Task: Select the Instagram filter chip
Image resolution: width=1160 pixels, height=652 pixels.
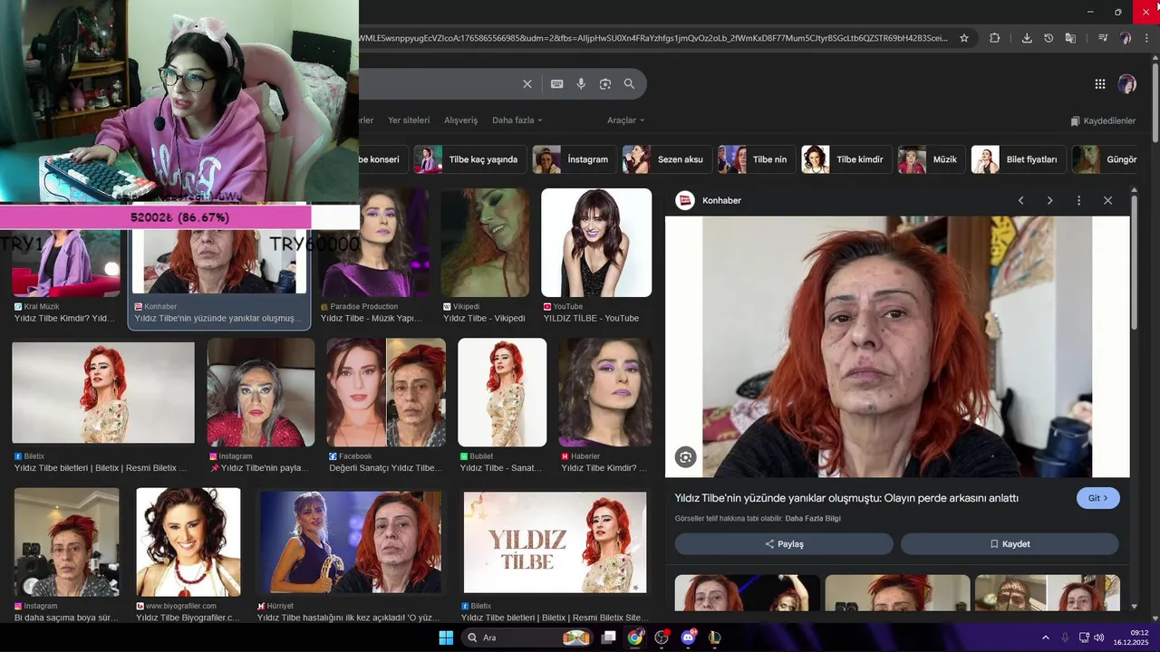Action: [x=574, y=159]
